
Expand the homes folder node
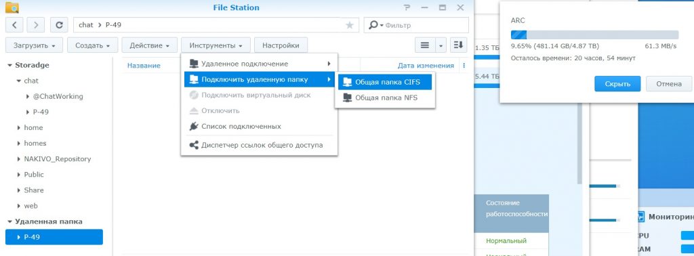pos(18,144)
